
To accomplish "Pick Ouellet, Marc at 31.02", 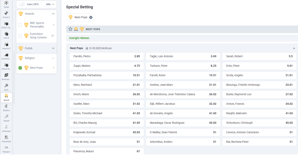I will click(x=107, y=104).
